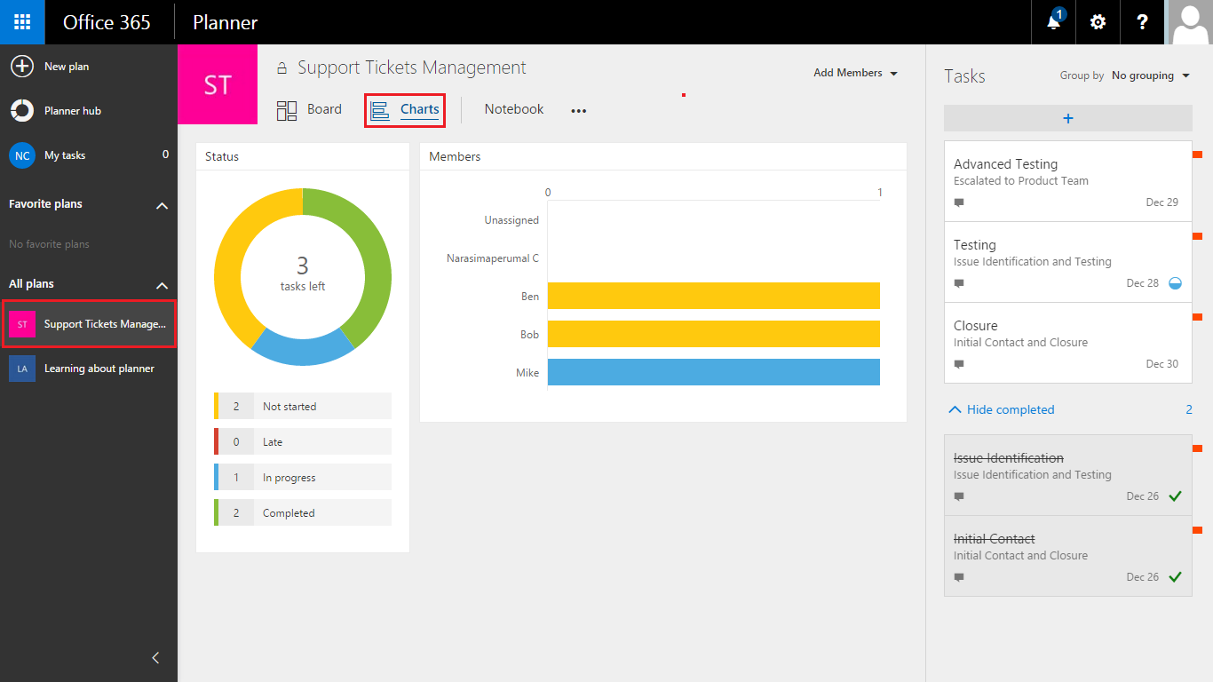This screenshot has width=1213, height=682.
Task: Click green checkmark on Initial Contact task
Action: (1175, 577)
